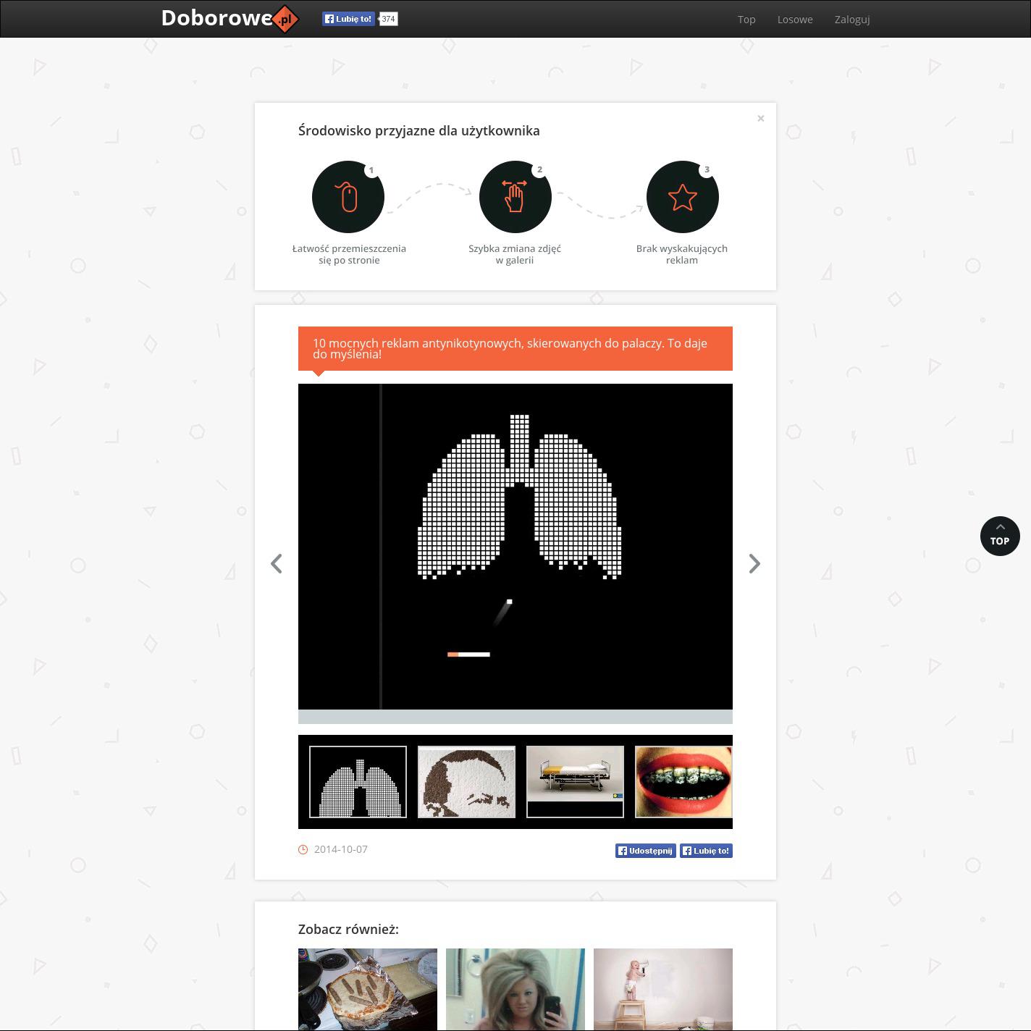The image size is (1031, 1031).
Task: Click the clock icon beside the date
Action: [x=303, y=849]
